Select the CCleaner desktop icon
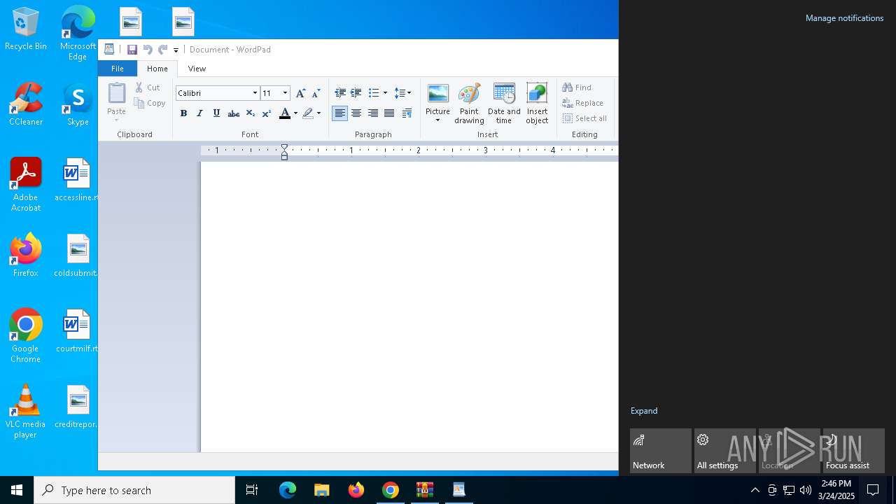The image size is (896, 504). 26,105
